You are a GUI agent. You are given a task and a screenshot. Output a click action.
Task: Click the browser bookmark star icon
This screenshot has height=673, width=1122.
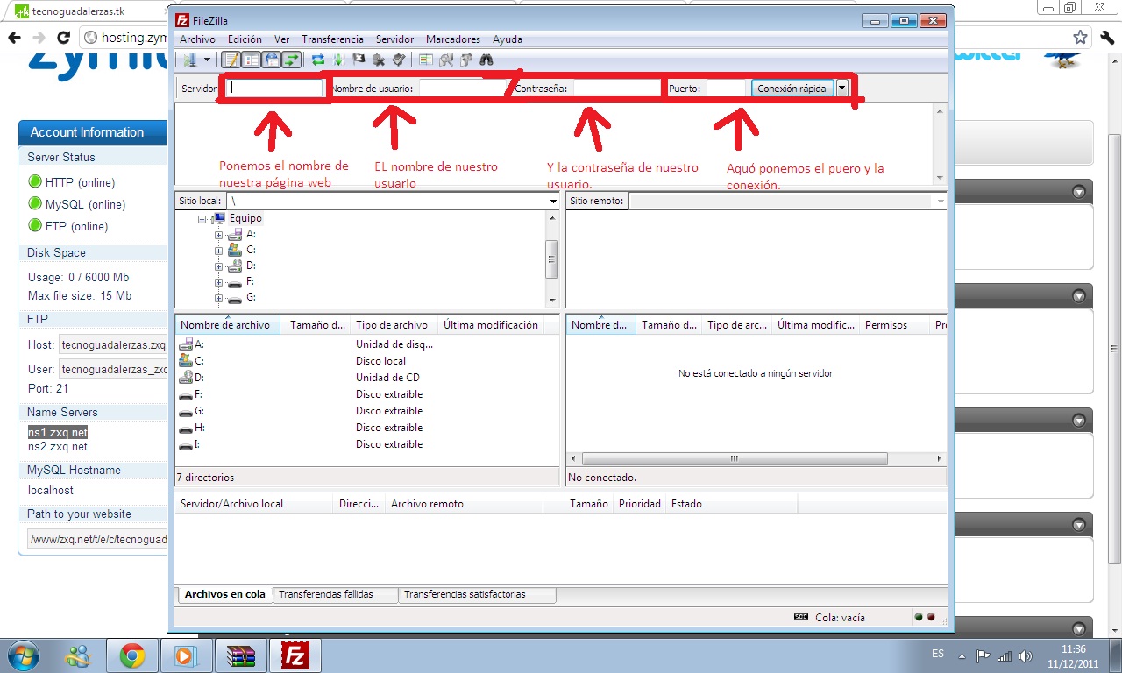1081,38
